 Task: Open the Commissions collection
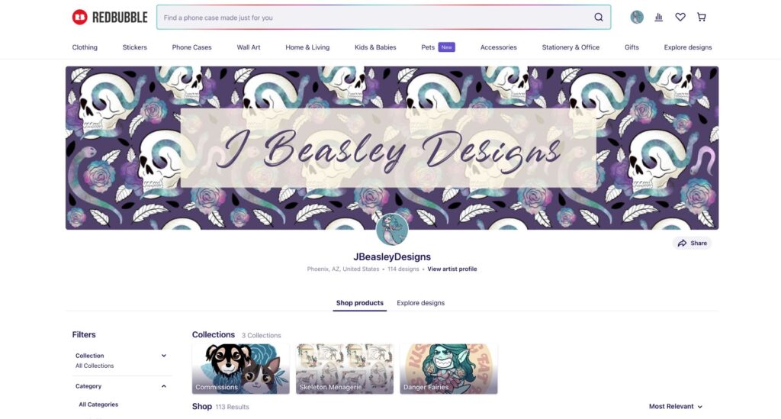pos(240,369)
